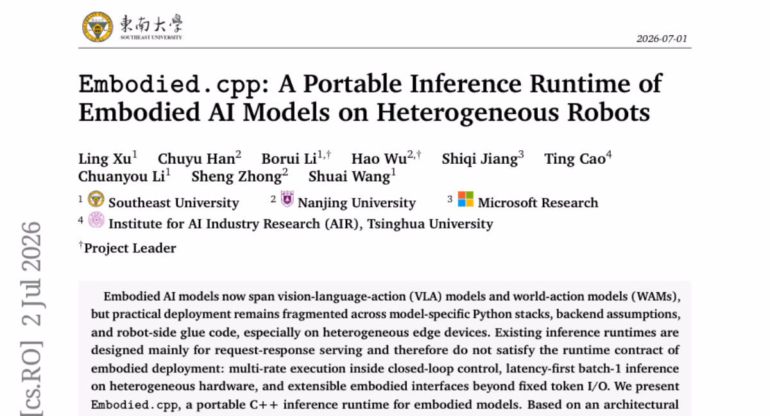Click author name Sheng Zhong
This screenshot has width=770, height=416.
[x=236, y=176]
